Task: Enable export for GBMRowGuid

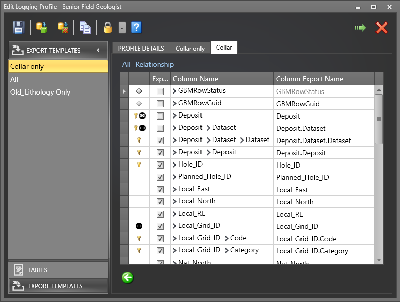Action: pyautogui.click(x=160, y=104)
